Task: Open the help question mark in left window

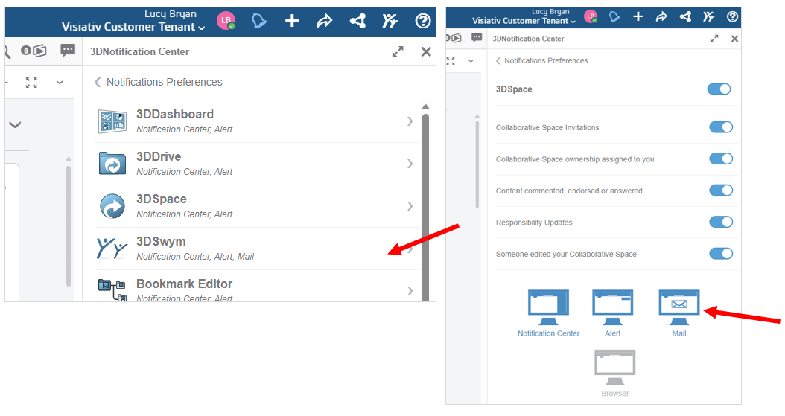Action: tap(423, 21)
